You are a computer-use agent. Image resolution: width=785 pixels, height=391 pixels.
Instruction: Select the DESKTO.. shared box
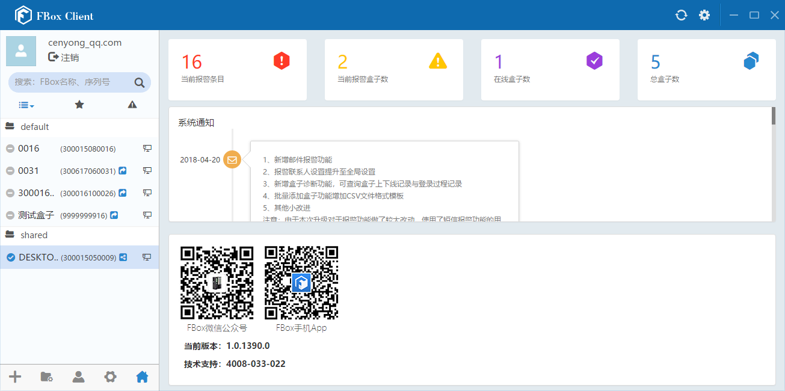point(79,257)
